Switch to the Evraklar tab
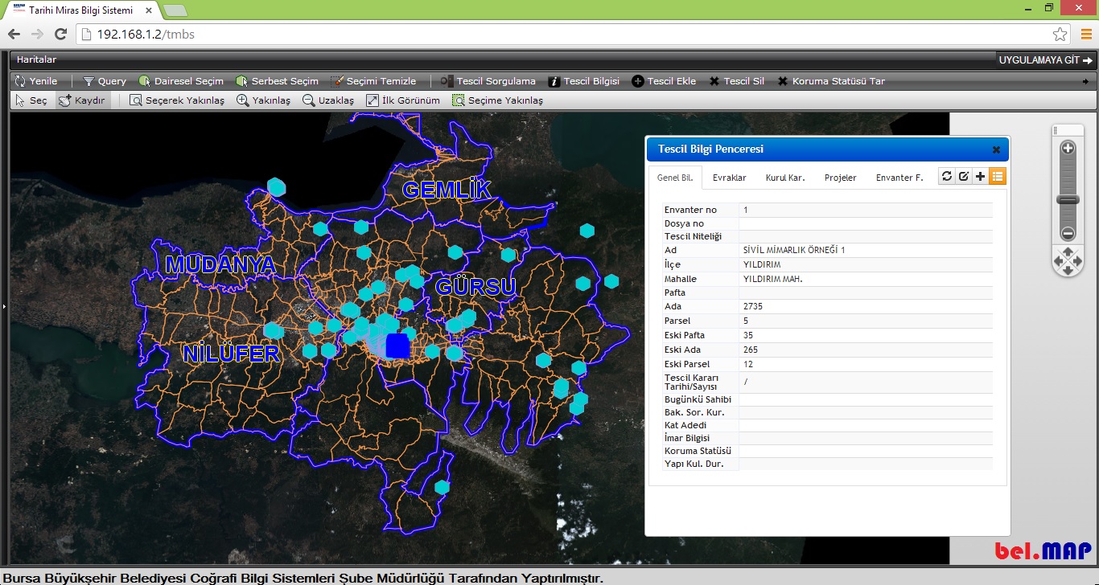This screenshot has width=1099, height=585. 729,178
